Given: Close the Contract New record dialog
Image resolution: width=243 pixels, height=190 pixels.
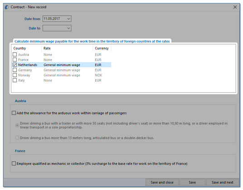Looking at the screenshot, I should 235,7.
